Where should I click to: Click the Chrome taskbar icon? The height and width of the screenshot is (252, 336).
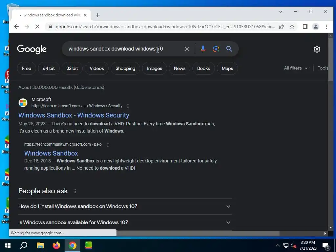[x=73, y=245]
